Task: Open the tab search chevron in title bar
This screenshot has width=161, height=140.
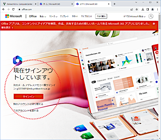Action: (136, 2)
